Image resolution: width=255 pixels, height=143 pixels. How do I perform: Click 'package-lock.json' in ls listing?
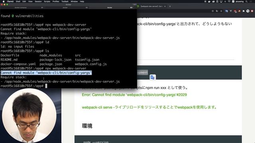point(55,60)
